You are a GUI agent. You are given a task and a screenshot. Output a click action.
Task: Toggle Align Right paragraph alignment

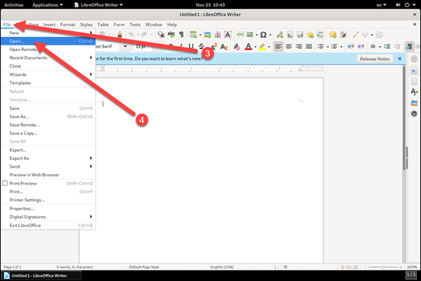click(x=299, y=46)
